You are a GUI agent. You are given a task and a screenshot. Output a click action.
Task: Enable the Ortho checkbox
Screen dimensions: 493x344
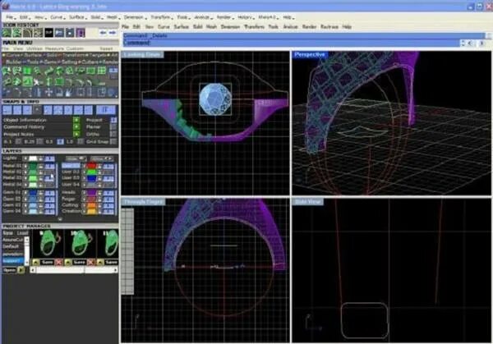tap(113, 134)
